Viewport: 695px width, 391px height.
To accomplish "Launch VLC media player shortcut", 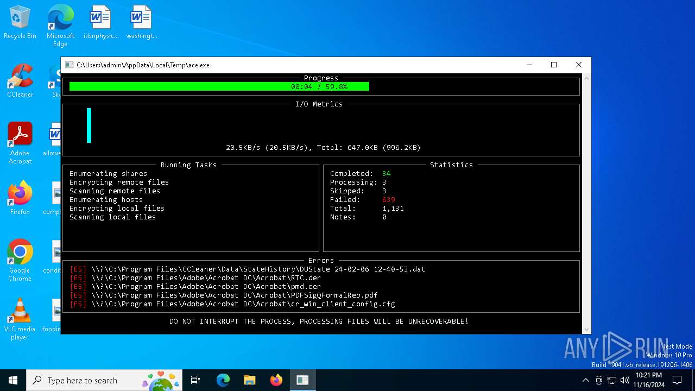I will coord(20,319).
